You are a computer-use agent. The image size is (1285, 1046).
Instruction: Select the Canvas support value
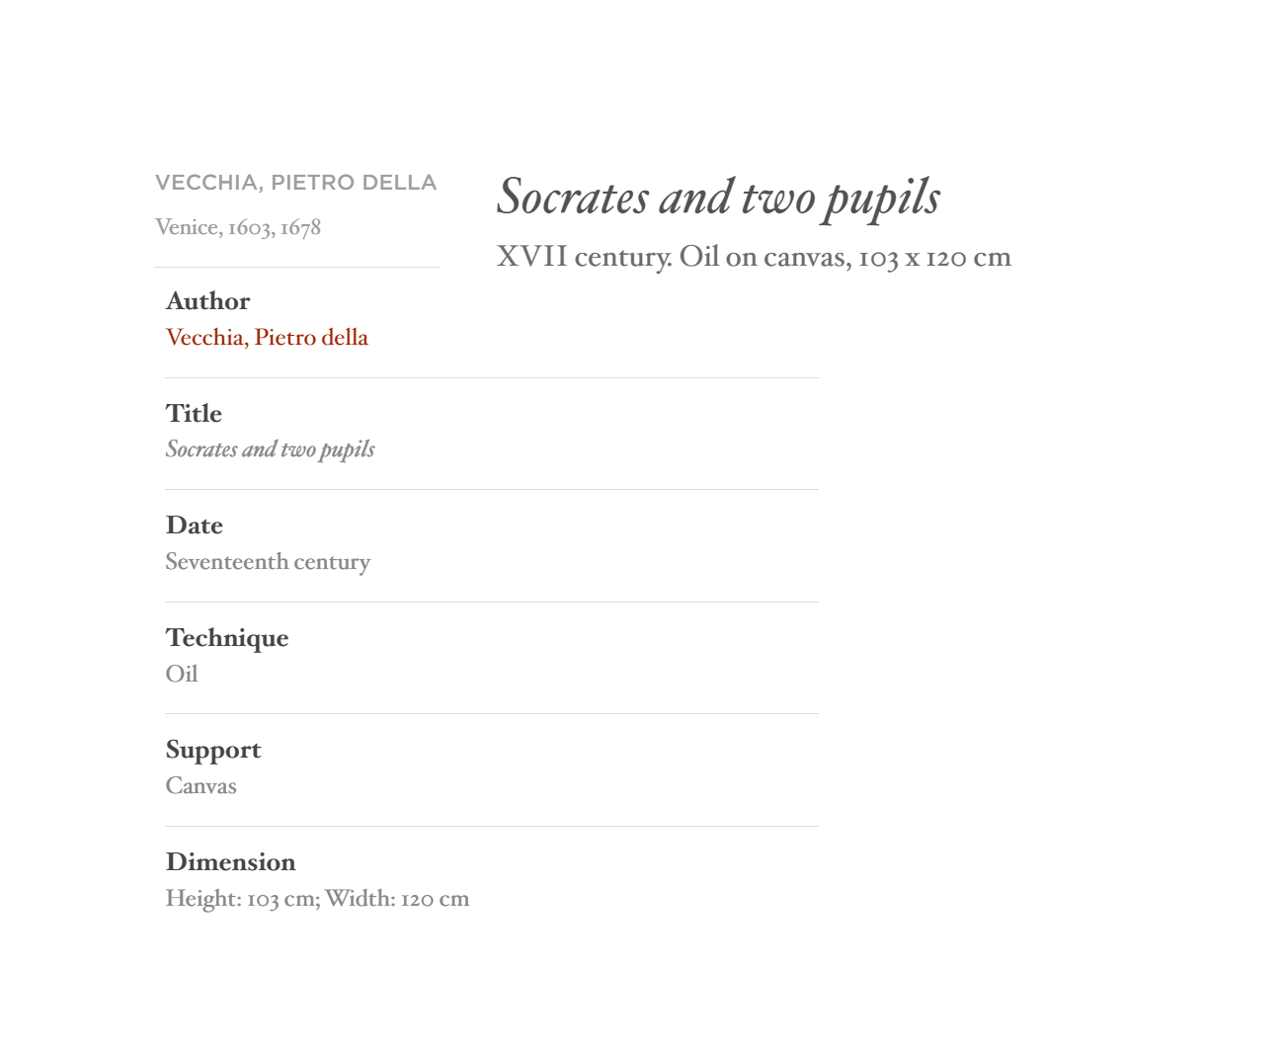201,786
